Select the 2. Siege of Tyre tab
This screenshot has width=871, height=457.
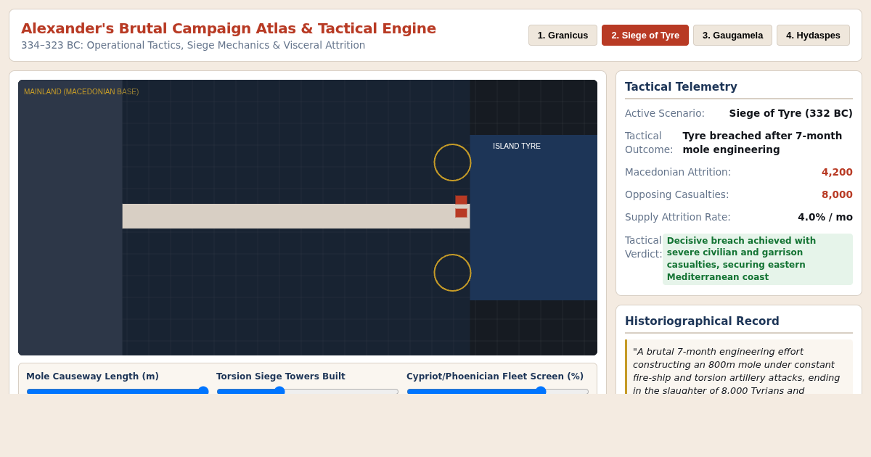[645, 35]
